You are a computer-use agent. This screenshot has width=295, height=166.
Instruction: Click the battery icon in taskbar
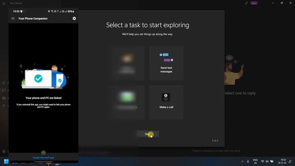click(272, 161)
